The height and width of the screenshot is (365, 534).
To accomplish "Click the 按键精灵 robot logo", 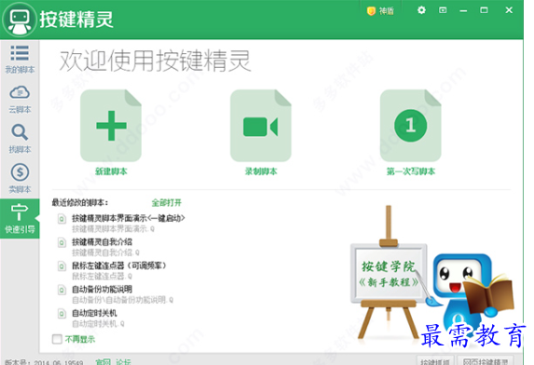I will click(x=20, y=19).
